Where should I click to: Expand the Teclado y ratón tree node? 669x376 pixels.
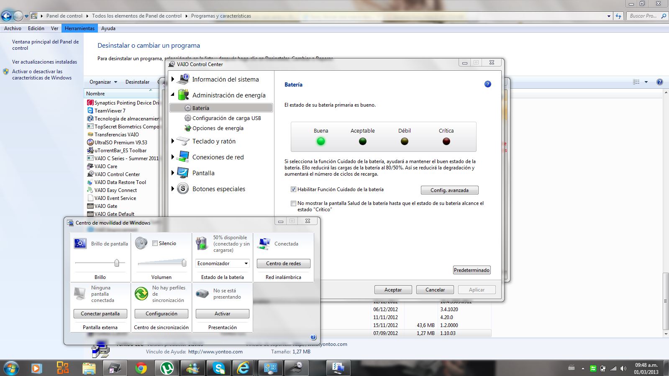point(173,141)
